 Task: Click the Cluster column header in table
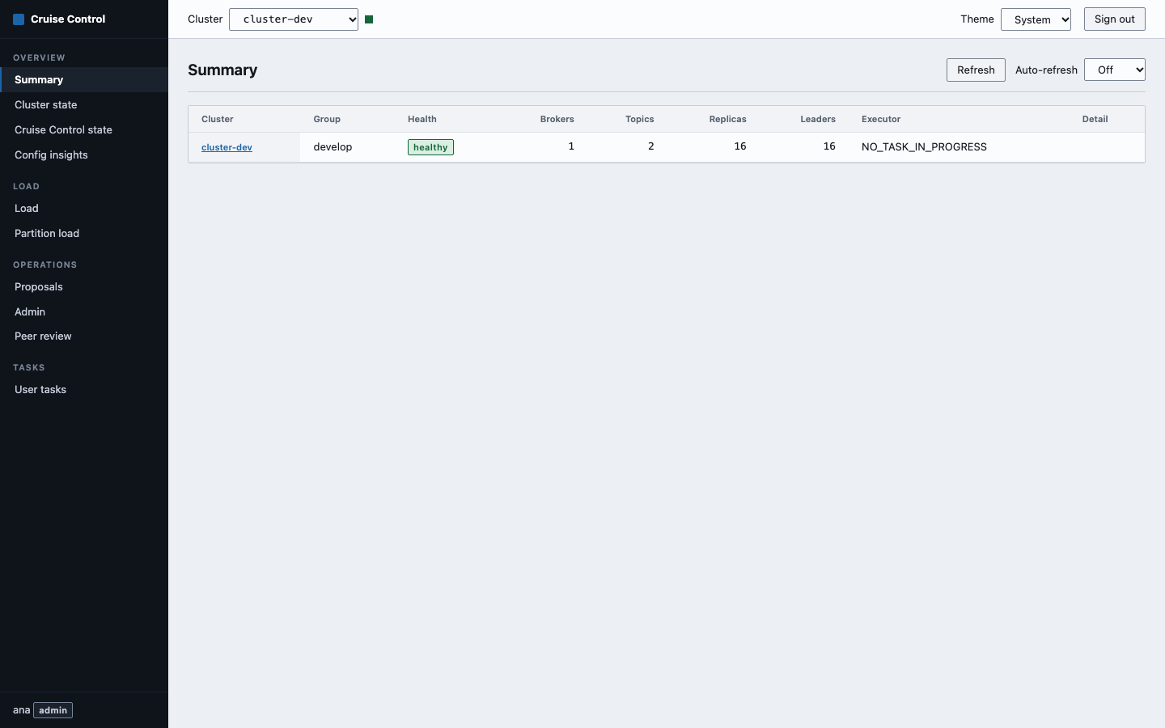coord(218,119)
